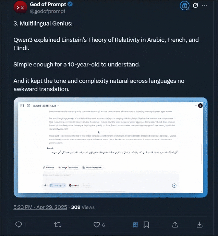The height and width of the screenshot is (236, 218).
Task: Click the reply speech bubble icon
Action: click(19, 224)
